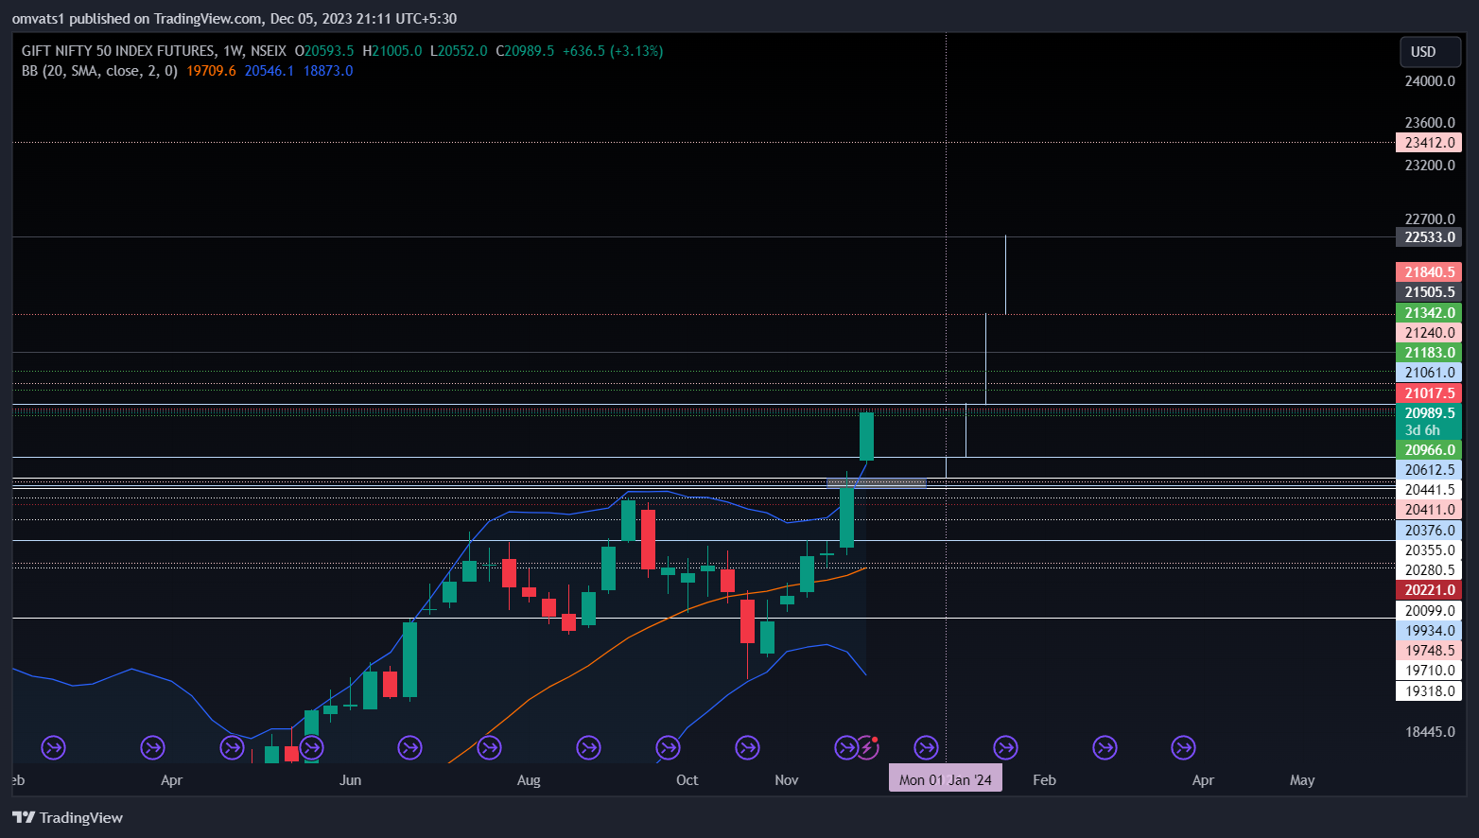Click the 20221.0 price label
The image size is (1479, 838).
pos(1429,590)
